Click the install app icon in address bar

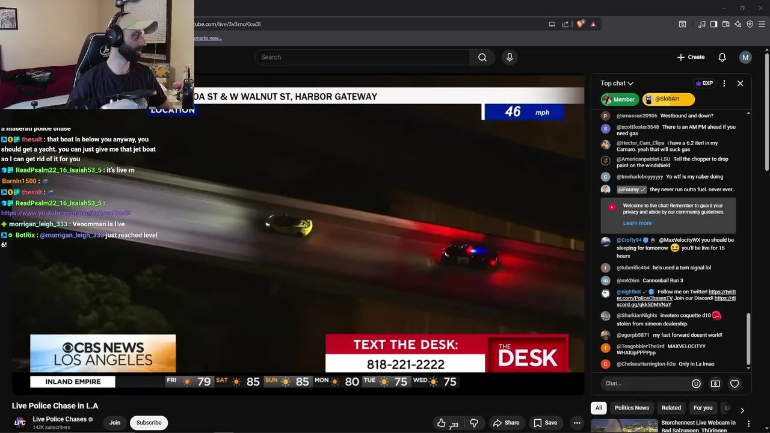pos(552,24)
